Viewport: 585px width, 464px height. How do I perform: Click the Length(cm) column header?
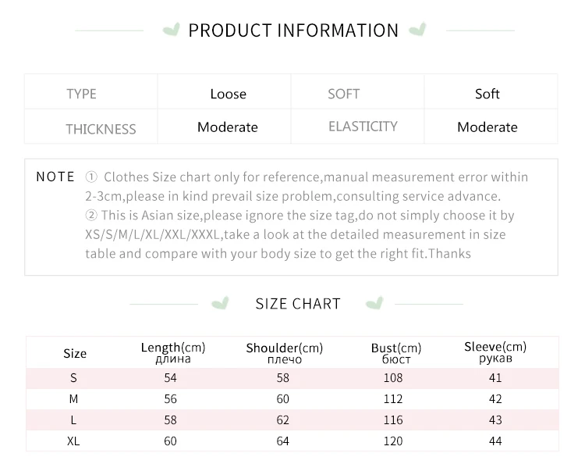[172, 352]
